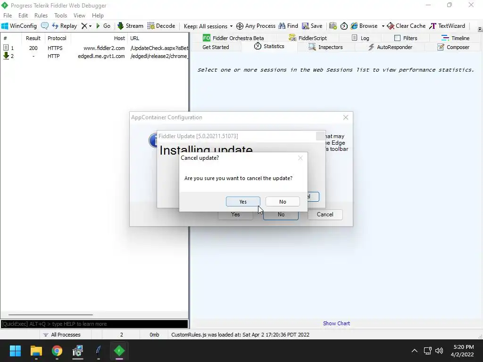Sort sessions by Result column header
483x362 pixels.
click(33, 38)
